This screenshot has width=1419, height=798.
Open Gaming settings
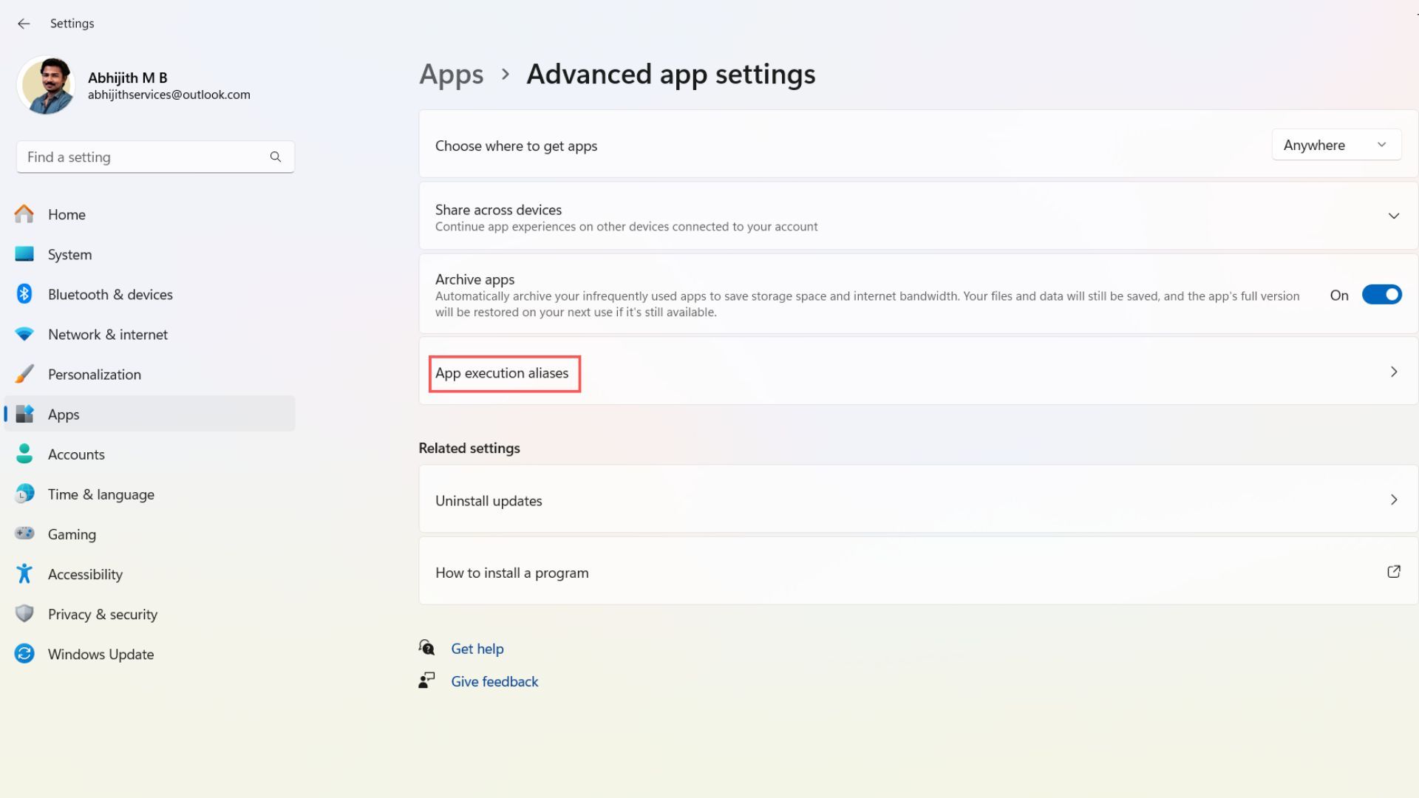point(72,533)
